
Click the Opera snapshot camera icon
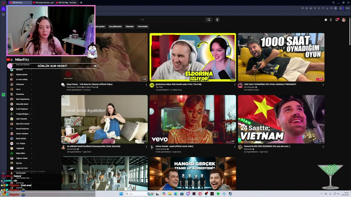pyautogui.click(x=311, y=8)
